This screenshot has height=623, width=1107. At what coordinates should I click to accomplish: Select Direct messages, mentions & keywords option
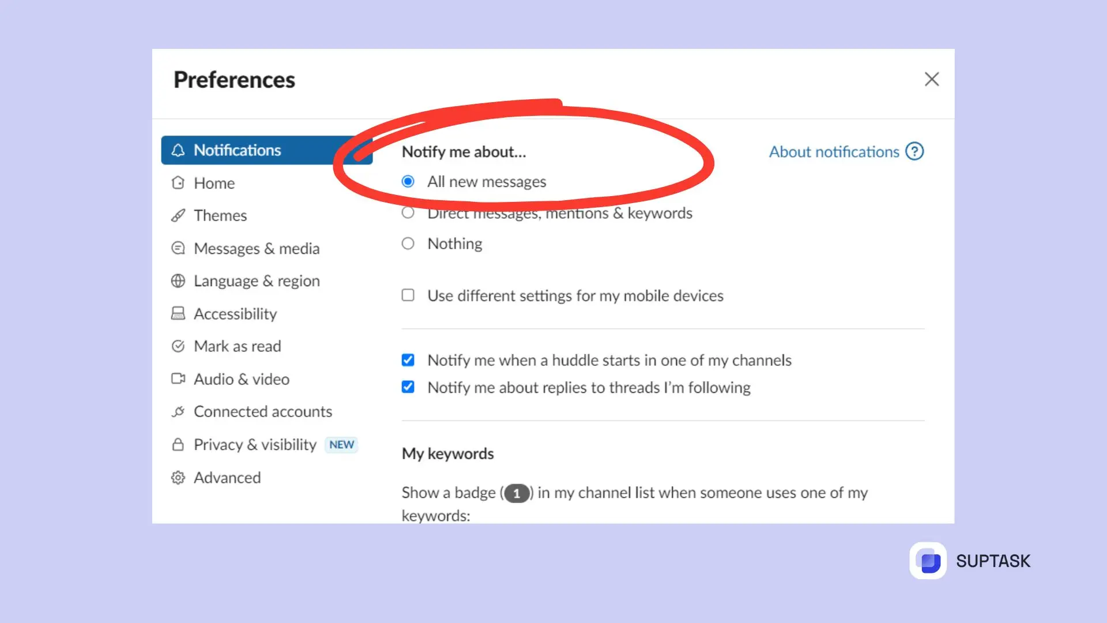click(408, 213)
